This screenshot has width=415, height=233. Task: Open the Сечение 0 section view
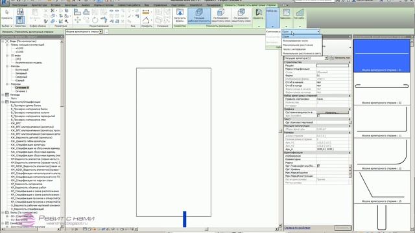[21, 87]
